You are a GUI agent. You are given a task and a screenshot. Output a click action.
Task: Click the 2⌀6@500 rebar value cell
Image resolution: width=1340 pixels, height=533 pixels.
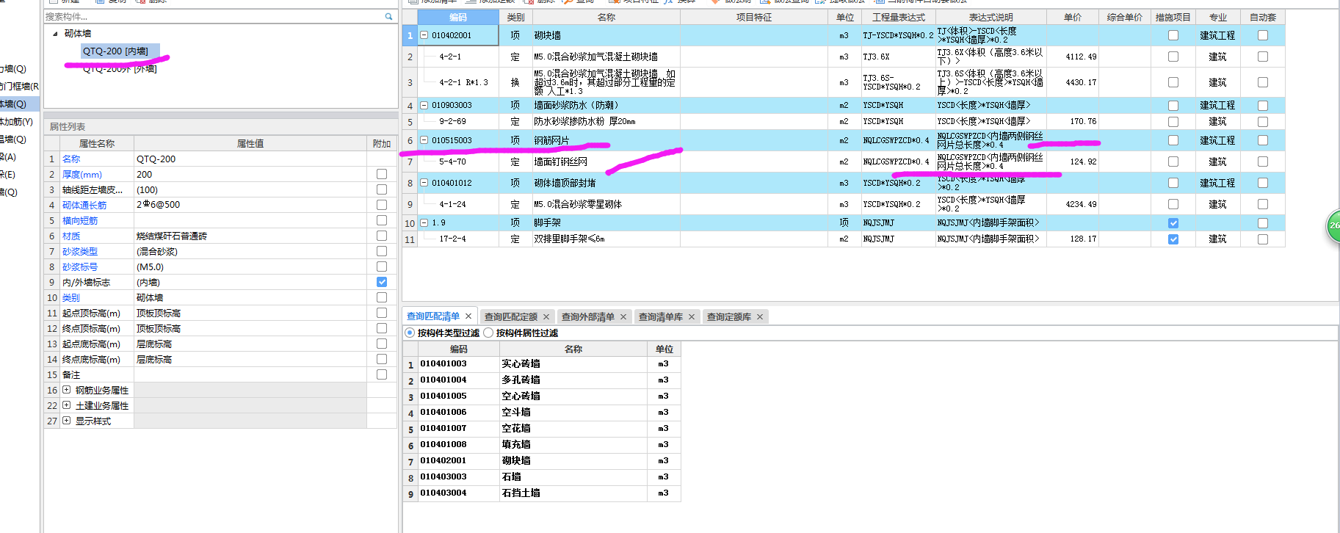pos(250,205)
